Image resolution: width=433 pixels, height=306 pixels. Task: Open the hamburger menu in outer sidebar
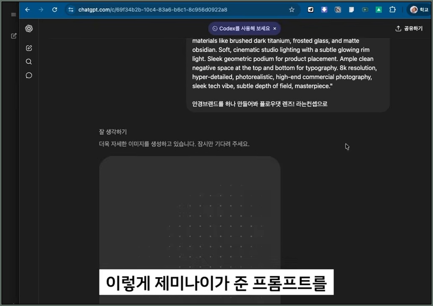13,14
